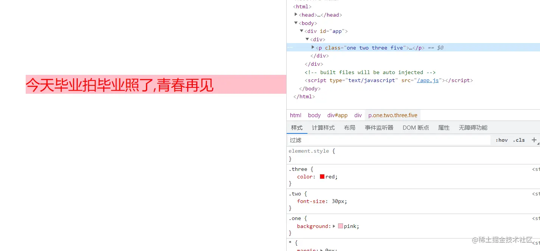Click the font-size property name
This screenshot has width=540, height=251.
(311, 201)
